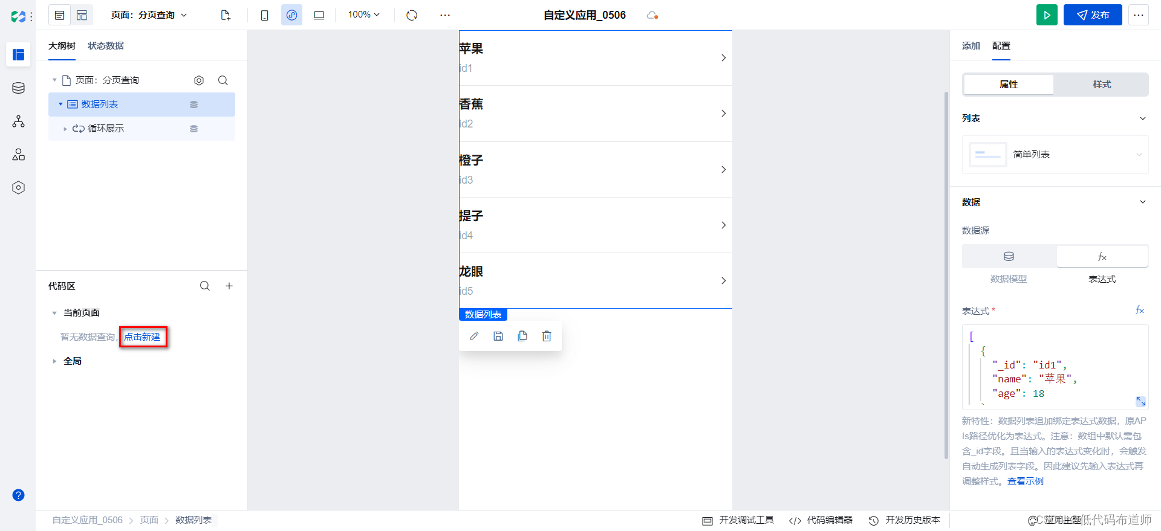Click the help question mark icon

point(19,495)
